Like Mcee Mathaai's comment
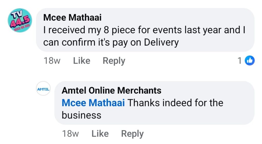Image resolution: width=262 pixels, height=144 pixels. pyautogui.click(x=82, y=61)
